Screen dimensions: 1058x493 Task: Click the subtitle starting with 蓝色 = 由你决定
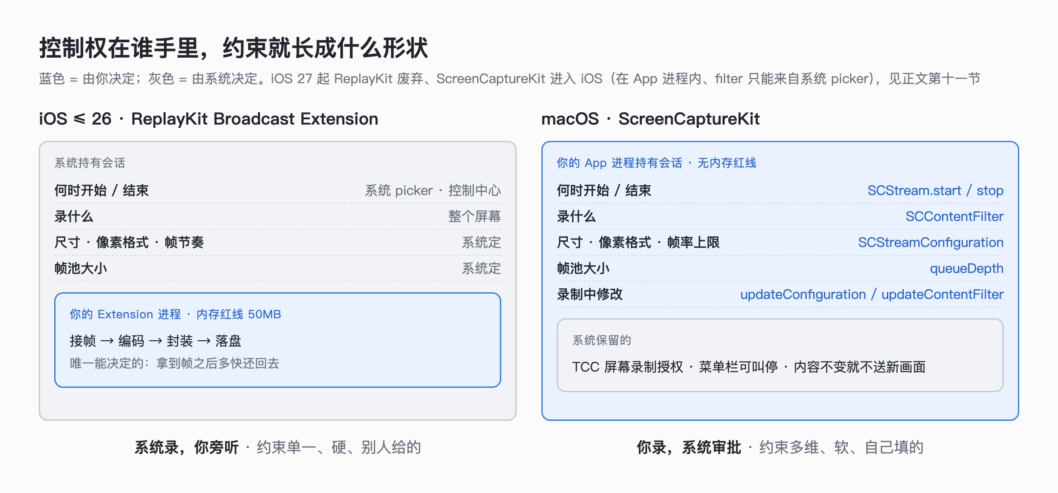coord(510,78)
